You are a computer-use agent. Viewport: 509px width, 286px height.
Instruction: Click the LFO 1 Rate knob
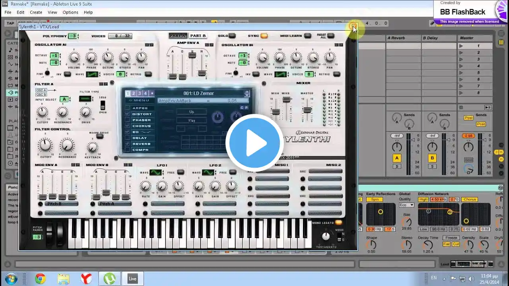[146, 186]
